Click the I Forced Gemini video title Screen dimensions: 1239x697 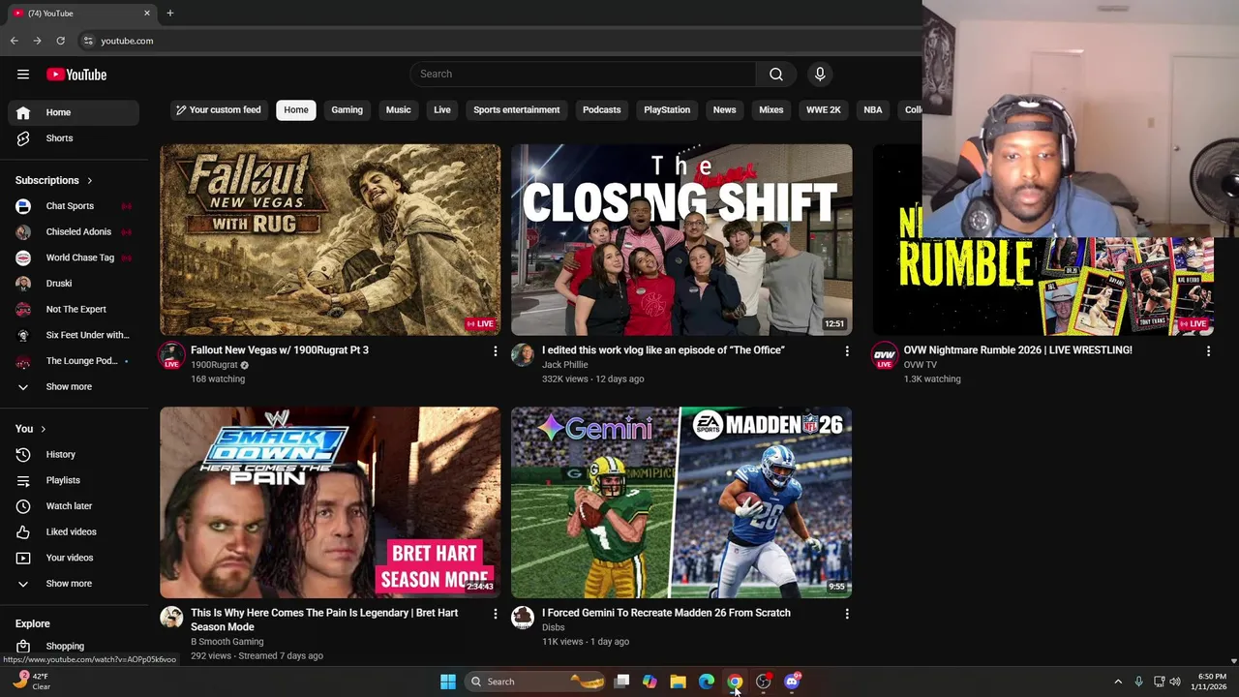[666, 613]
